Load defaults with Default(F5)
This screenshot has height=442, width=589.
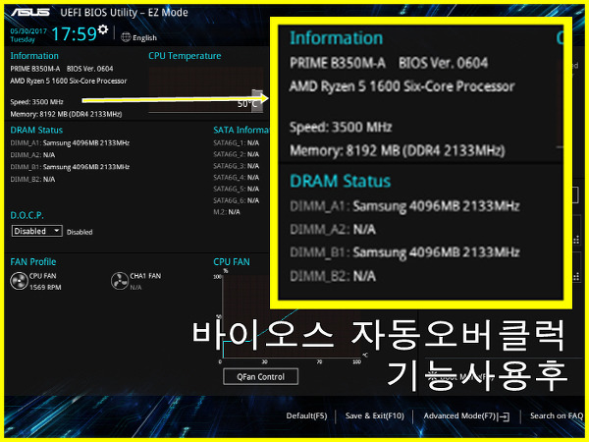click(x=306, y=416)
